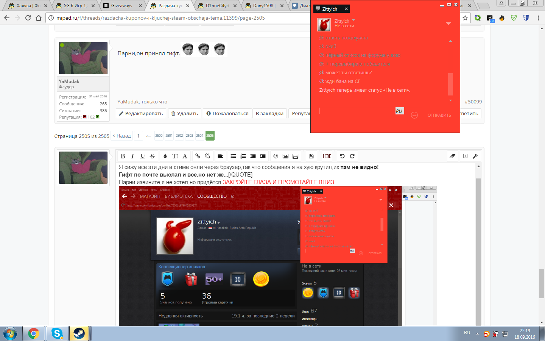Switch to the Giveaways browser tab
This screenshot has height=341, width=545.
(x=119, y=6)
